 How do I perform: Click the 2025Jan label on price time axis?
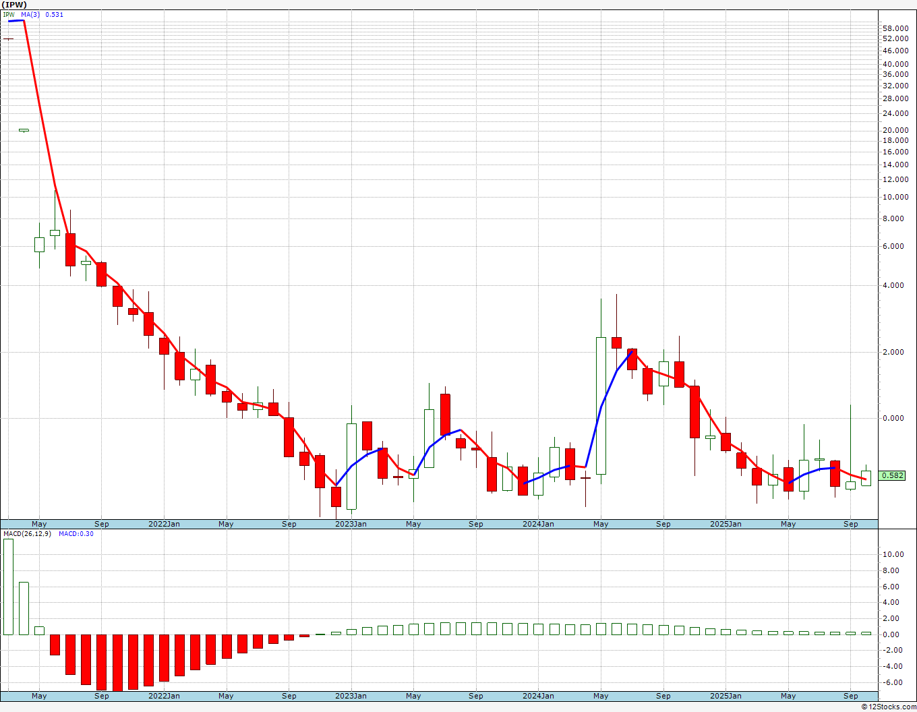coord(726,524)
